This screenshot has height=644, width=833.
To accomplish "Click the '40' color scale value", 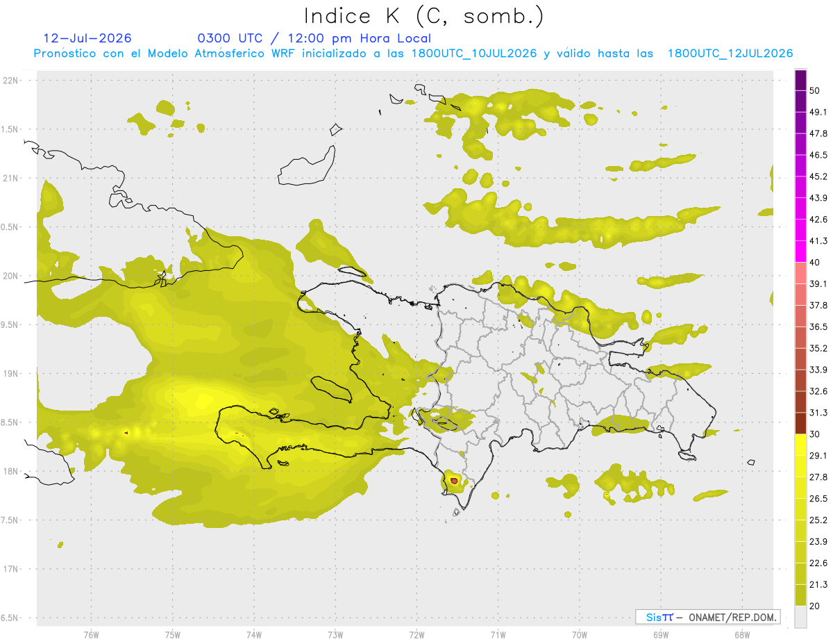I will [814, 263].
